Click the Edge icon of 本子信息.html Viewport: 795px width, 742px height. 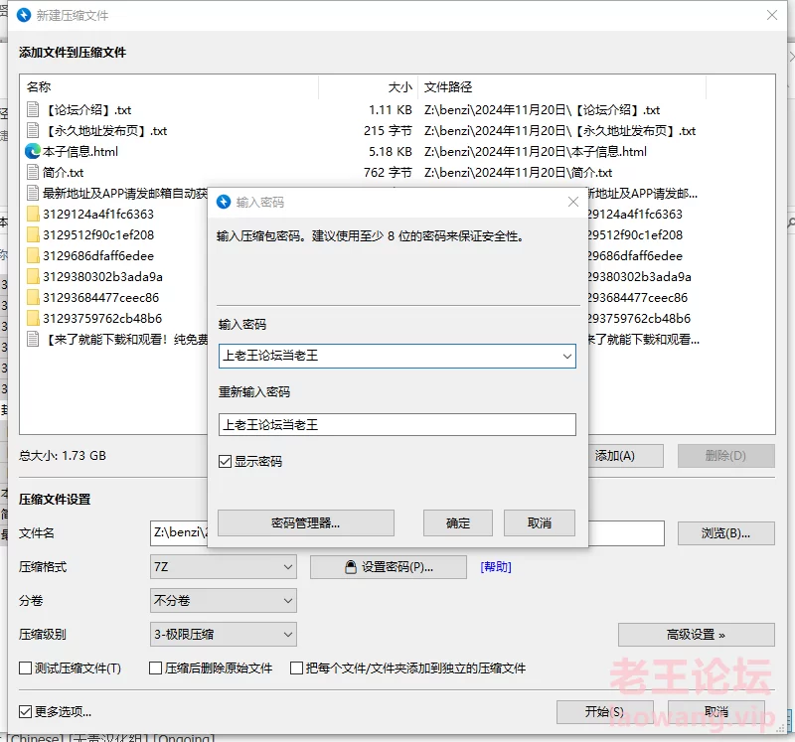[33, 152]
